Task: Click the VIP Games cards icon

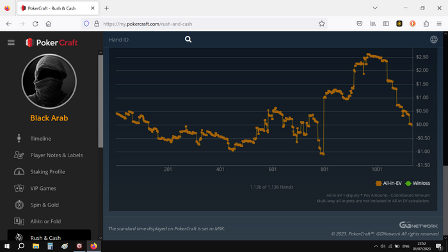Action: point(19,188)
